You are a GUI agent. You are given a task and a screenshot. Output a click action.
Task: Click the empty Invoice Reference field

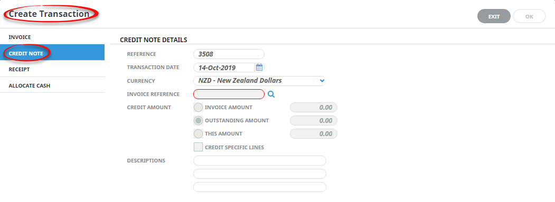(x=229, y=94)
